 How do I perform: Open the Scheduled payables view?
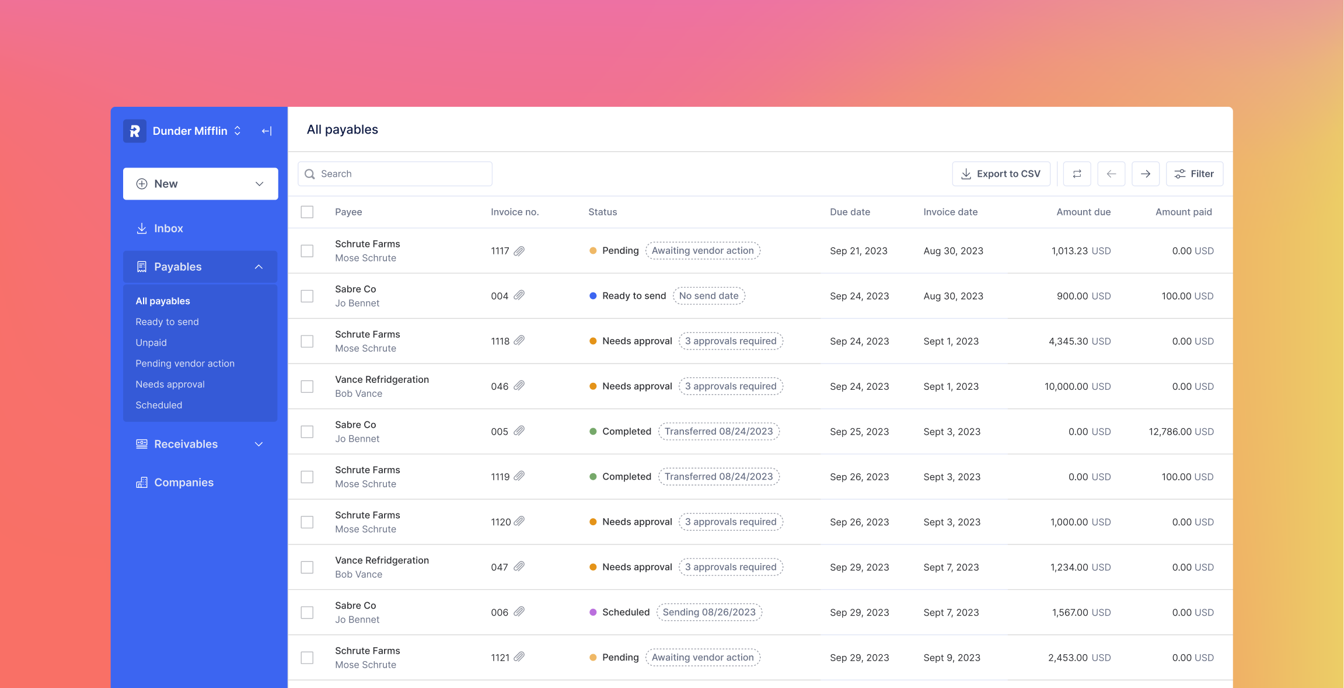159,405
